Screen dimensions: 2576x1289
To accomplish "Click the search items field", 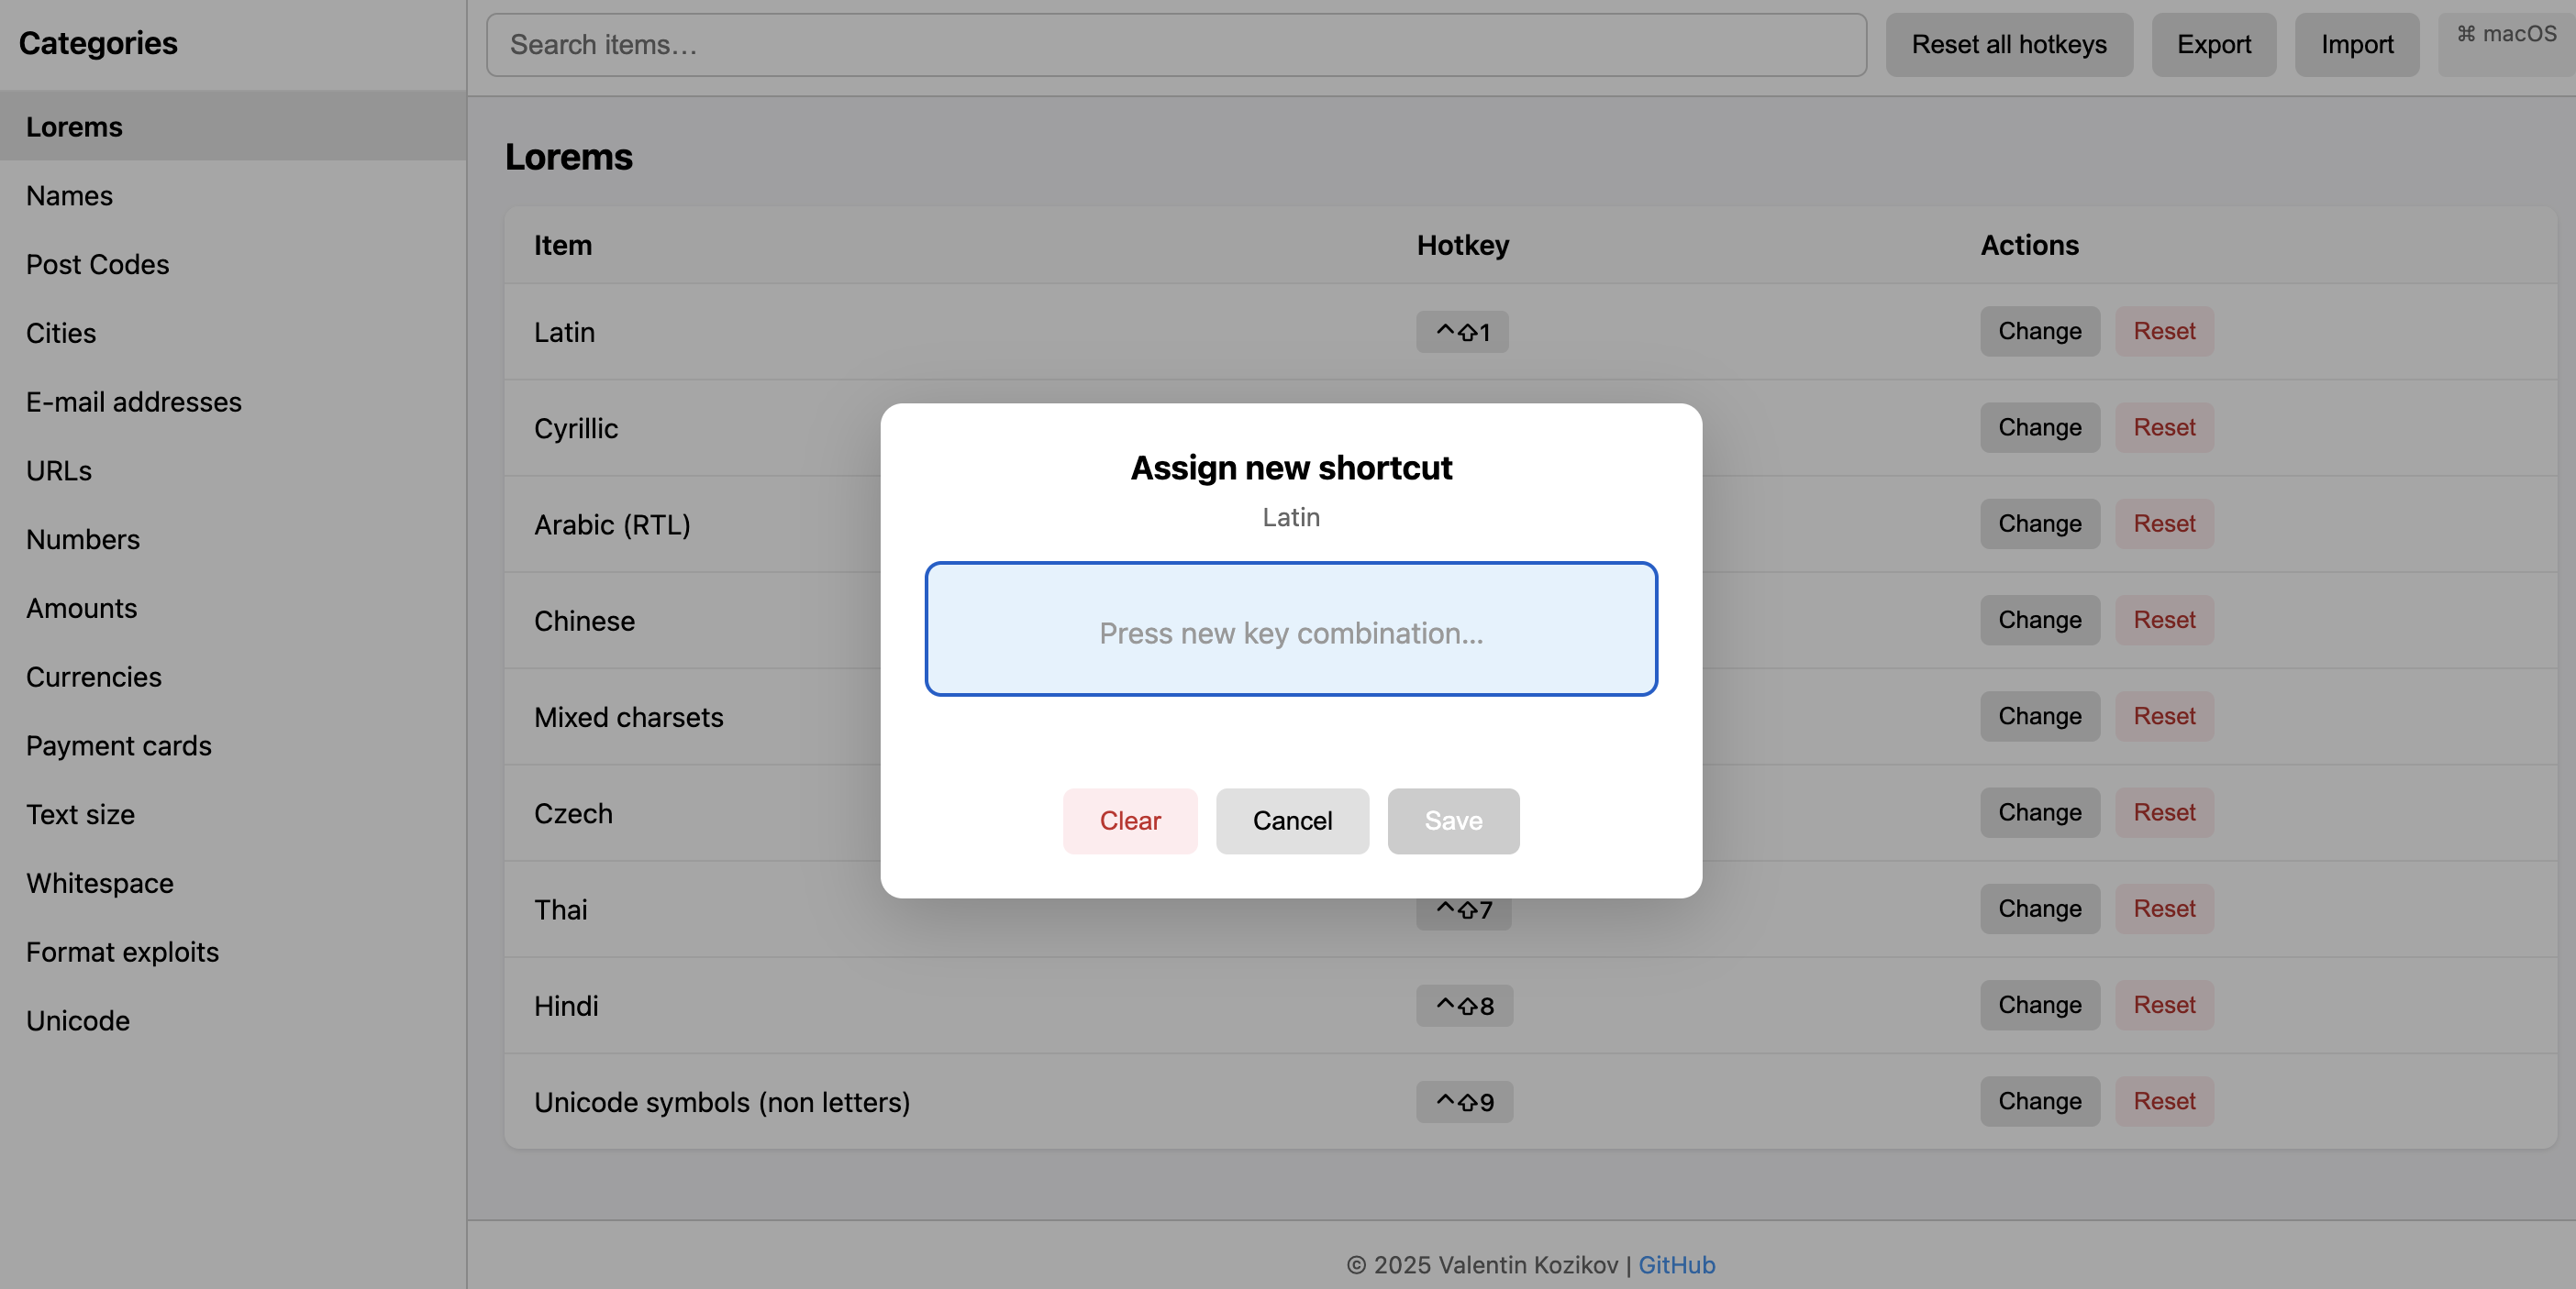I will (x=1176, y=44).
